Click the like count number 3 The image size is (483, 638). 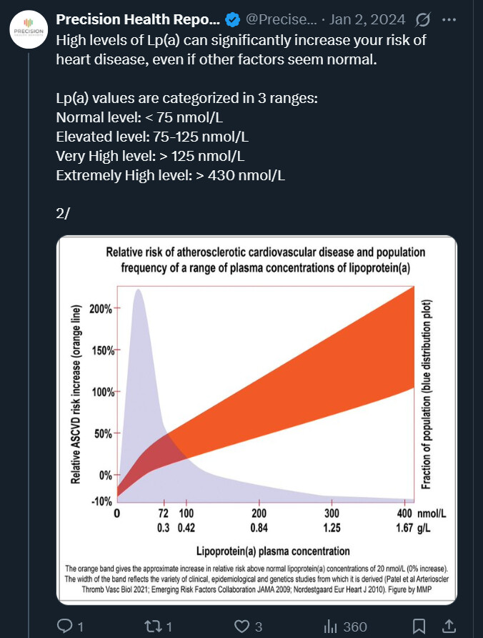coord(259,627)
